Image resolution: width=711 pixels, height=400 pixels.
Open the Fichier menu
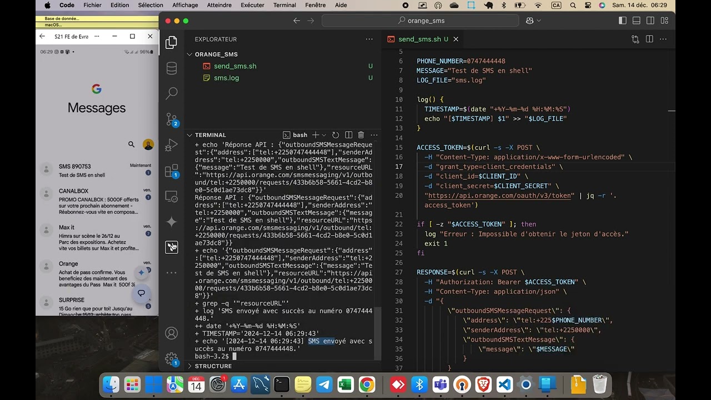[93, 5]
